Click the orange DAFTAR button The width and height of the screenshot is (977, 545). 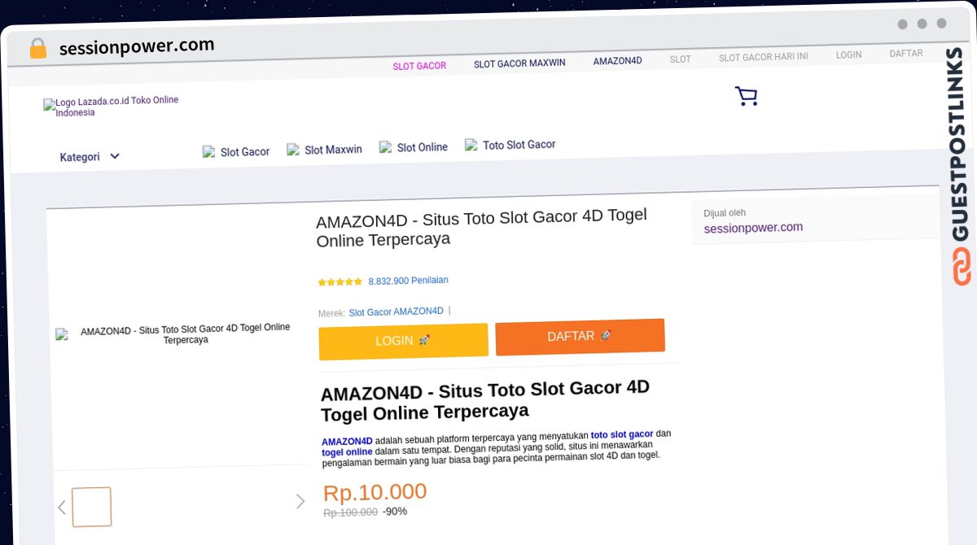pos(580,337)
